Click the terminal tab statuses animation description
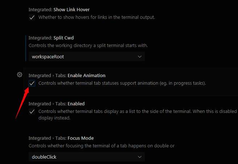238x164 pixels. click(122, 83)
